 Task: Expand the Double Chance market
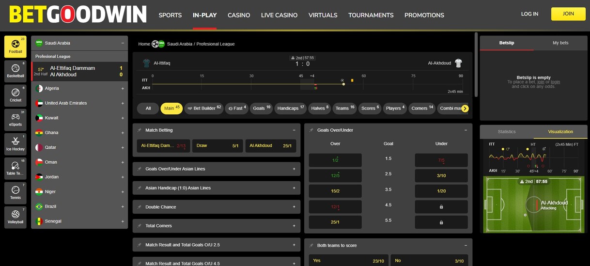tap(294, 207)
